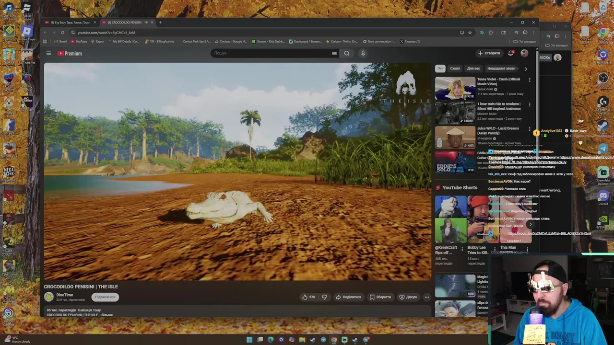Select the Нещодавні завантаження chip
614x345 pixels.
(x=502, y=69)
